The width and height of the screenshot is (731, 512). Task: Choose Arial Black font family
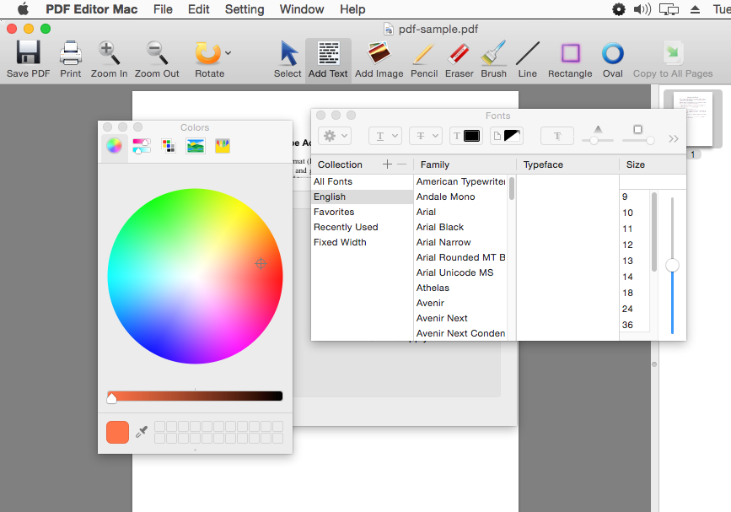(460, 227)
